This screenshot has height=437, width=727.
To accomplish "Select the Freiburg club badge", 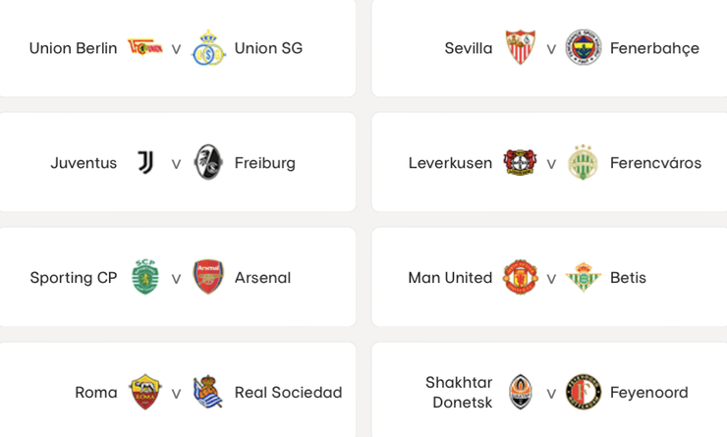I will pyautogui.click(x=208, y=163).
